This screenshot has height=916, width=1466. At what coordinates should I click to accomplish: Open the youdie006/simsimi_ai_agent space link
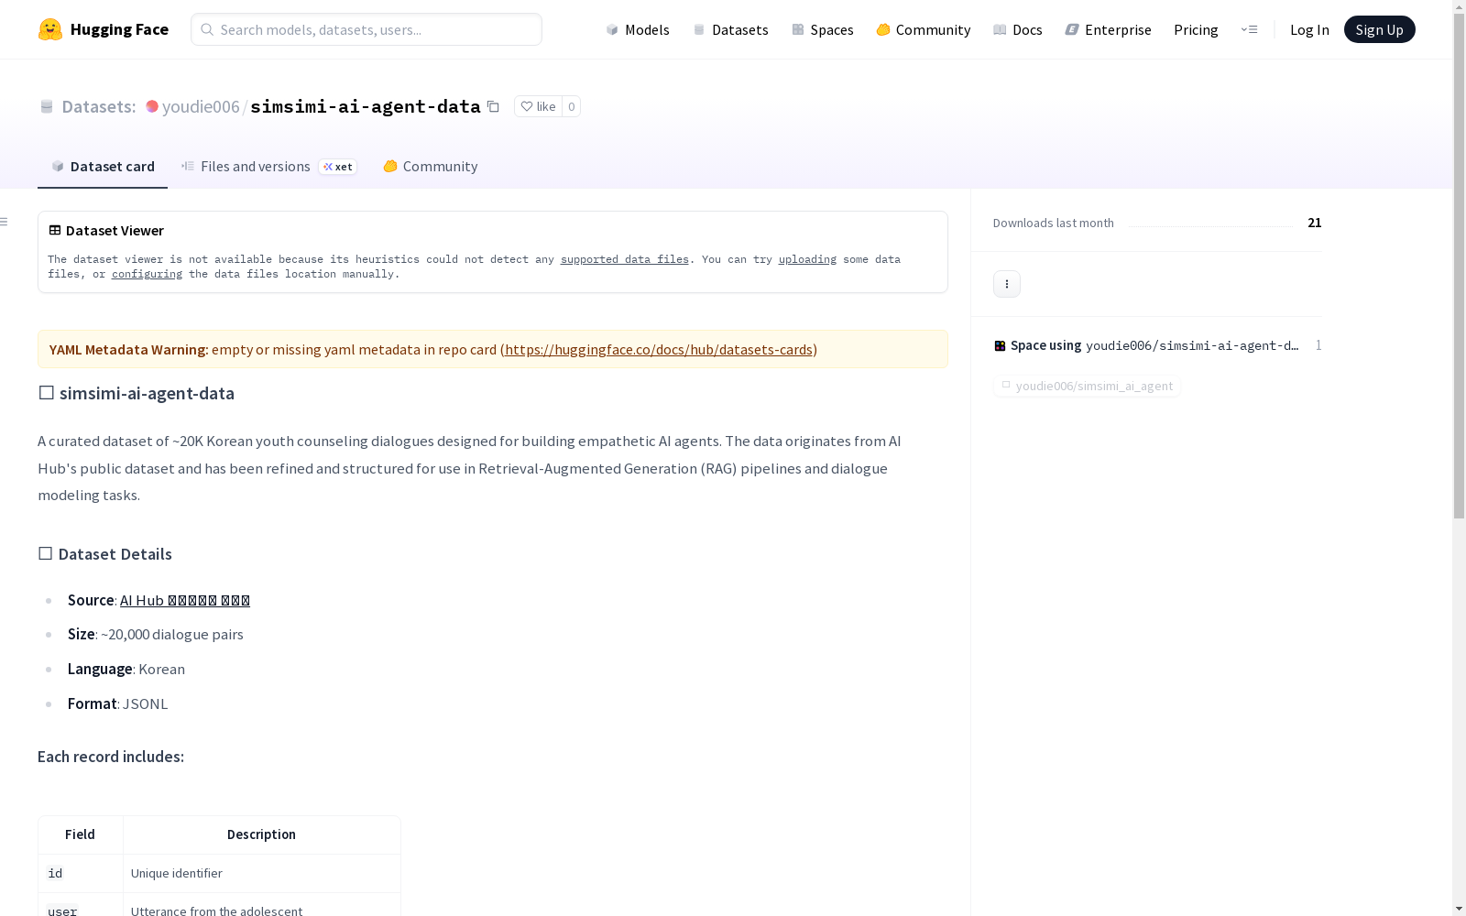1088,386
